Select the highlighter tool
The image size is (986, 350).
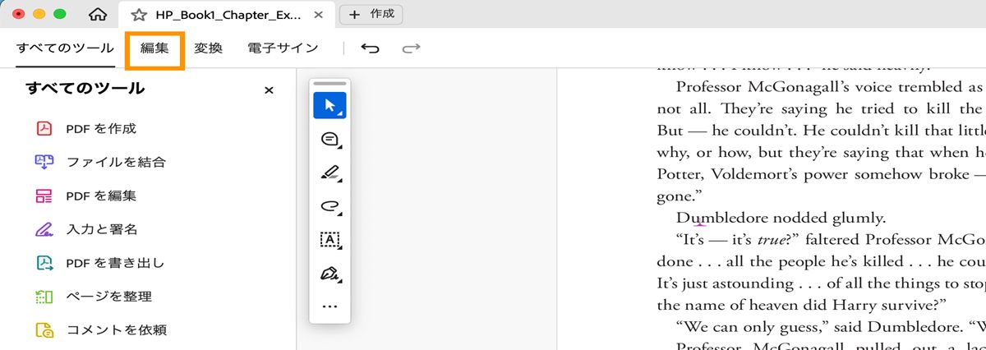[329, 173]
